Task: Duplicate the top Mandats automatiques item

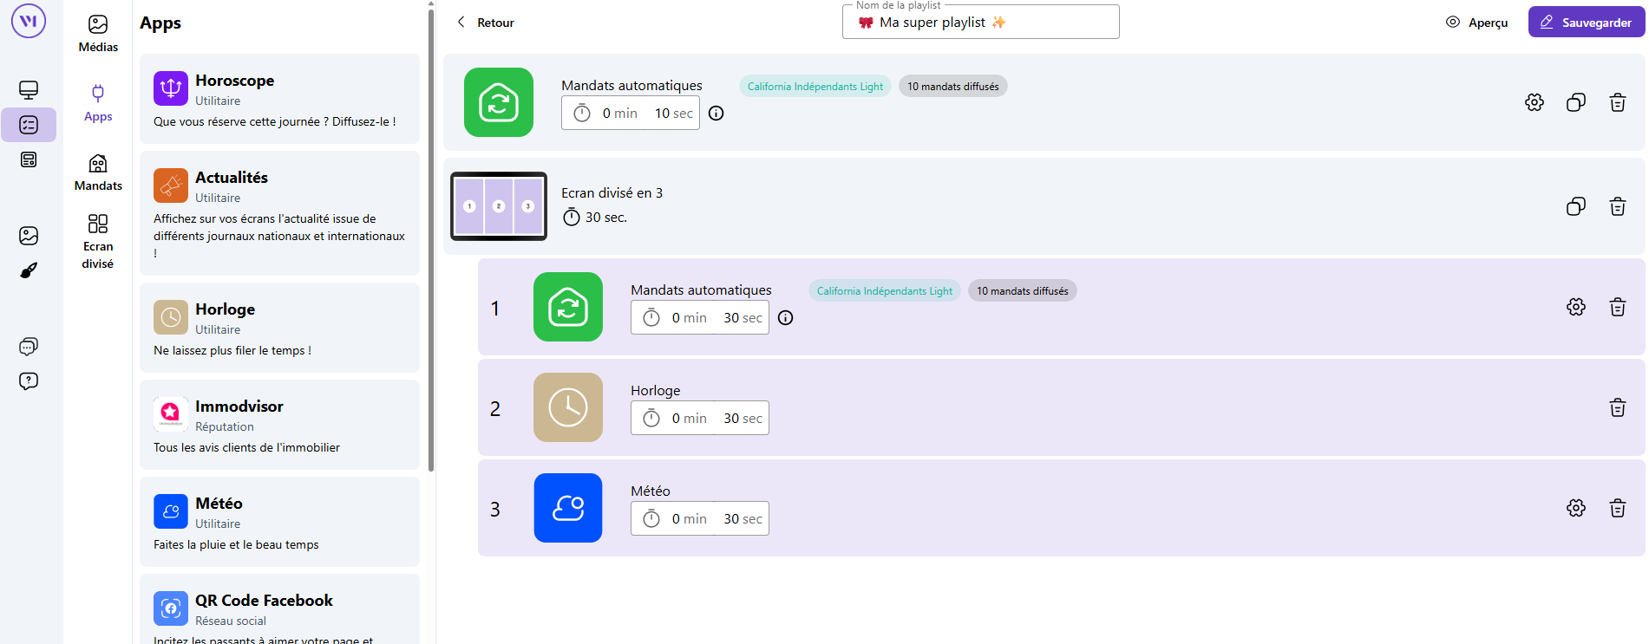Action: 1576,102
